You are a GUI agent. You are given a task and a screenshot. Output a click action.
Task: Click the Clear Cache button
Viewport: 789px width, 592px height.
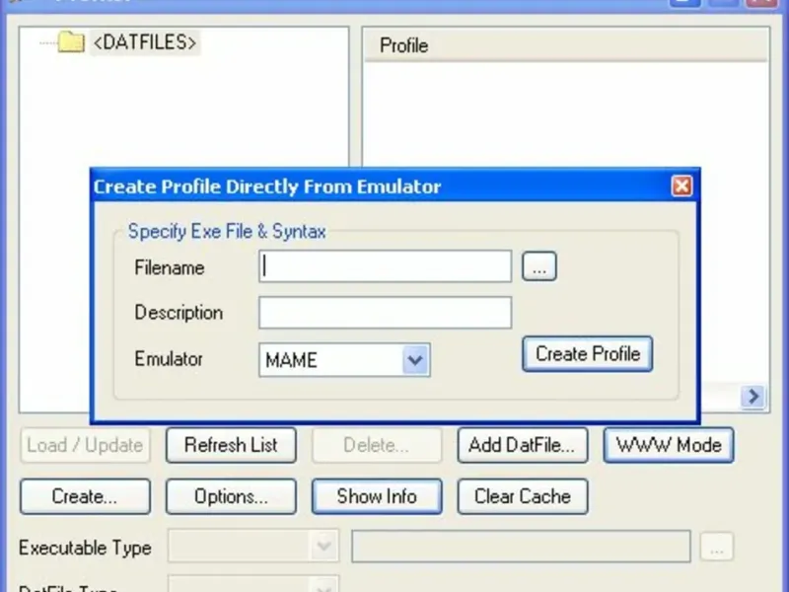(x=523, y=497)
